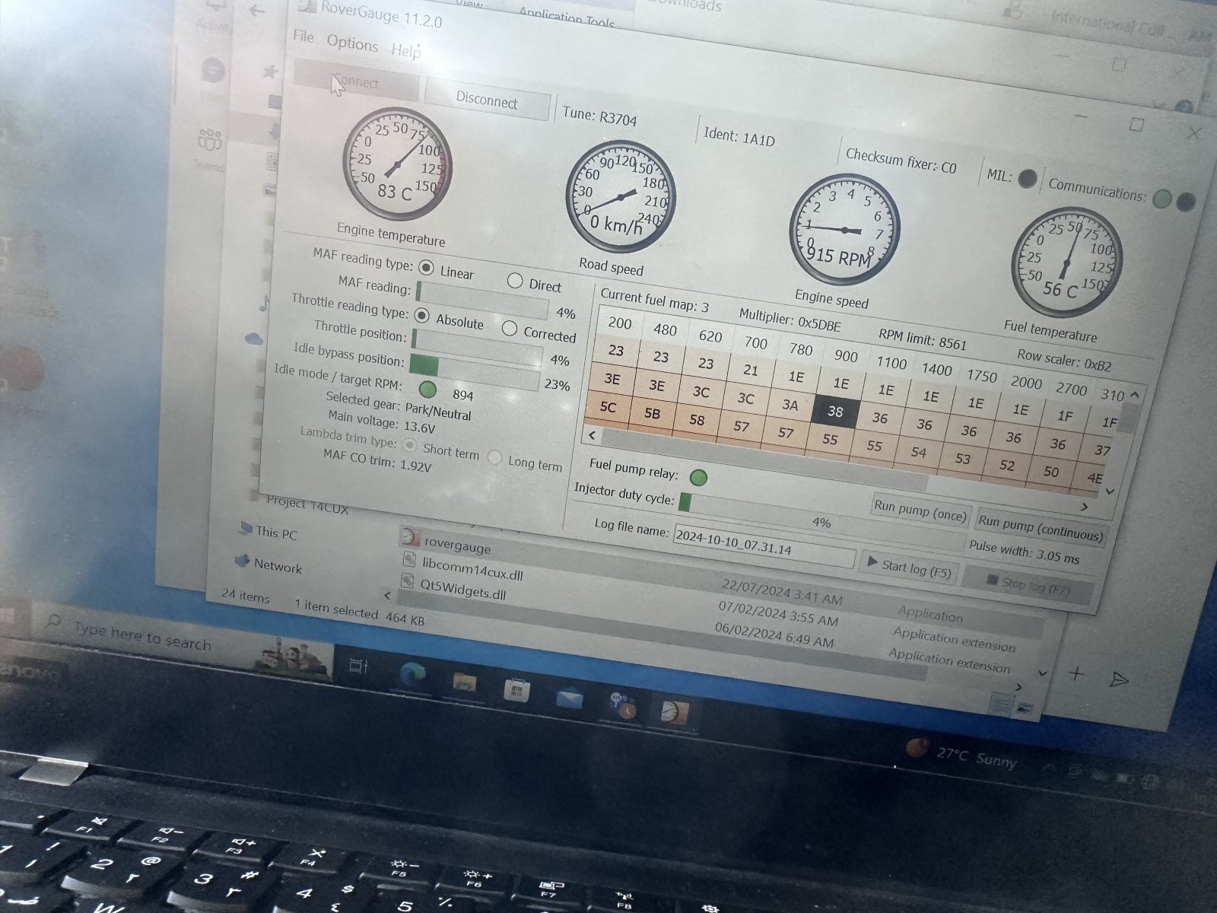Click the Throttle position bar
1217x913 pixels.
coord(477,347)
